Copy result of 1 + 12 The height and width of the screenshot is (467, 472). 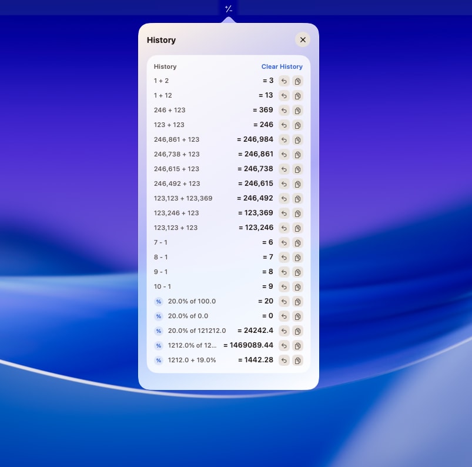(297, 96)
